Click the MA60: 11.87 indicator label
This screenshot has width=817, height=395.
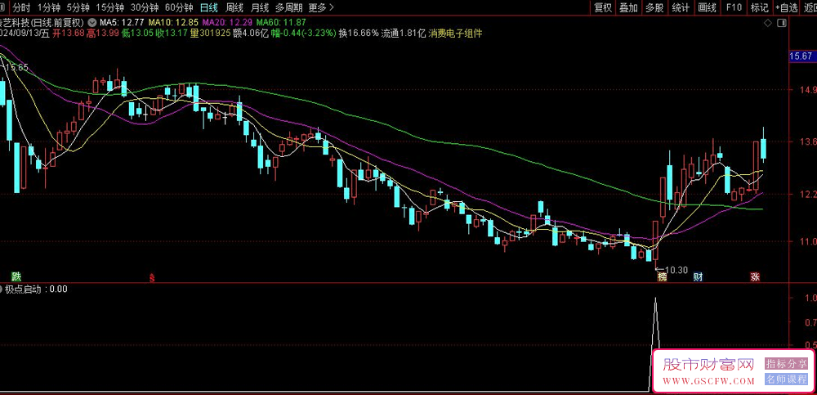281,22
